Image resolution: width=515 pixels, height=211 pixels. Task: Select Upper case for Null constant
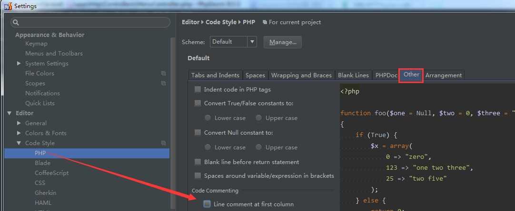coord(259,147)
